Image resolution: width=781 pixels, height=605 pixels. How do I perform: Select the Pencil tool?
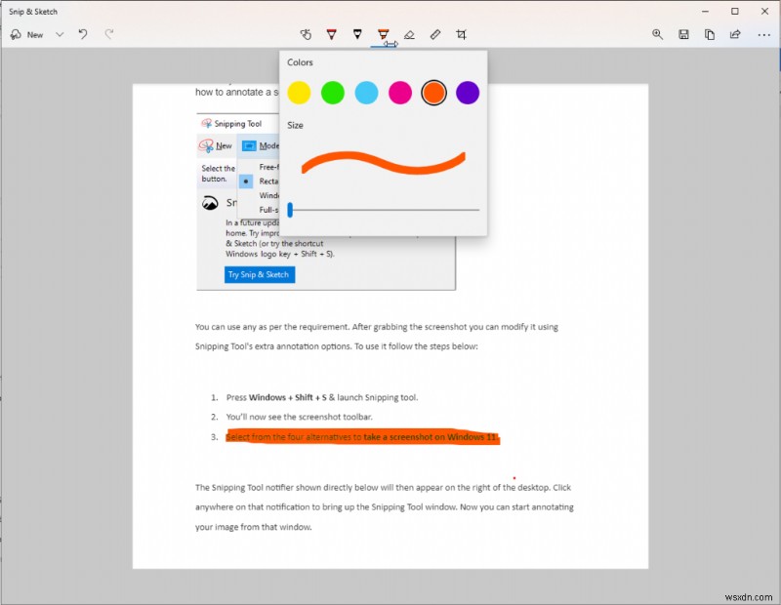pyautogui.click(x=358, y=34)
